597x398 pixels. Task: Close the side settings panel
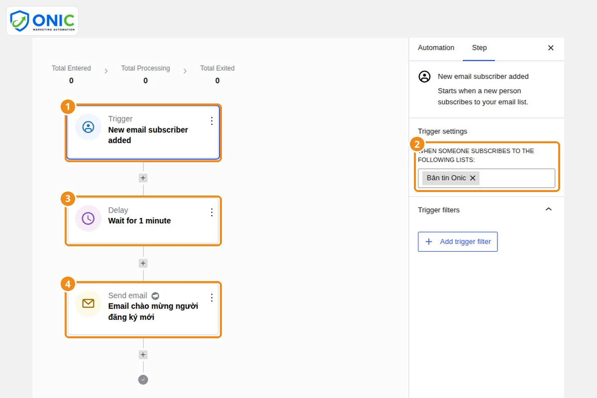tap(551, 48)
